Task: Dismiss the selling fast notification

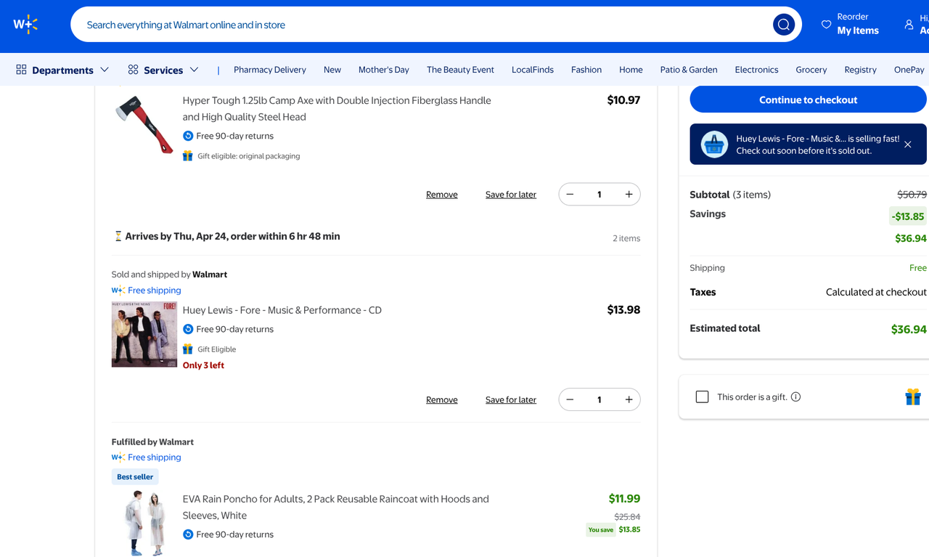Action: [x=908, y=145]
